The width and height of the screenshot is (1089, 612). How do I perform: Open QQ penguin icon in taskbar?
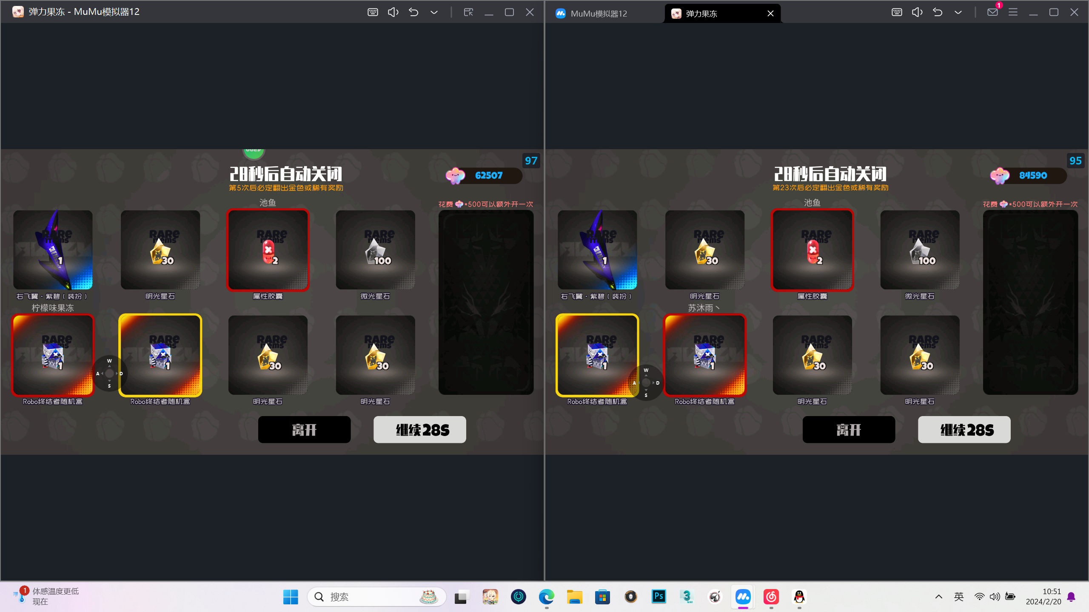(799, 597)
